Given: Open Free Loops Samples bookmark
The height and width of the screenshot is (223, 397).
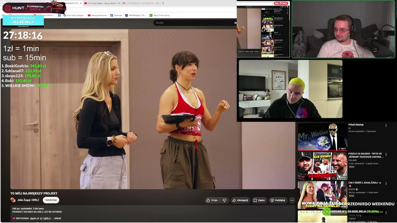Looking at the screenshot, I should coord(74,15).
